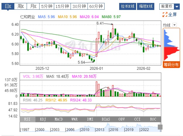Viewport: 183px width, 136px height.
Task: Click the 缩短K线 button
Action: [146, 6]
